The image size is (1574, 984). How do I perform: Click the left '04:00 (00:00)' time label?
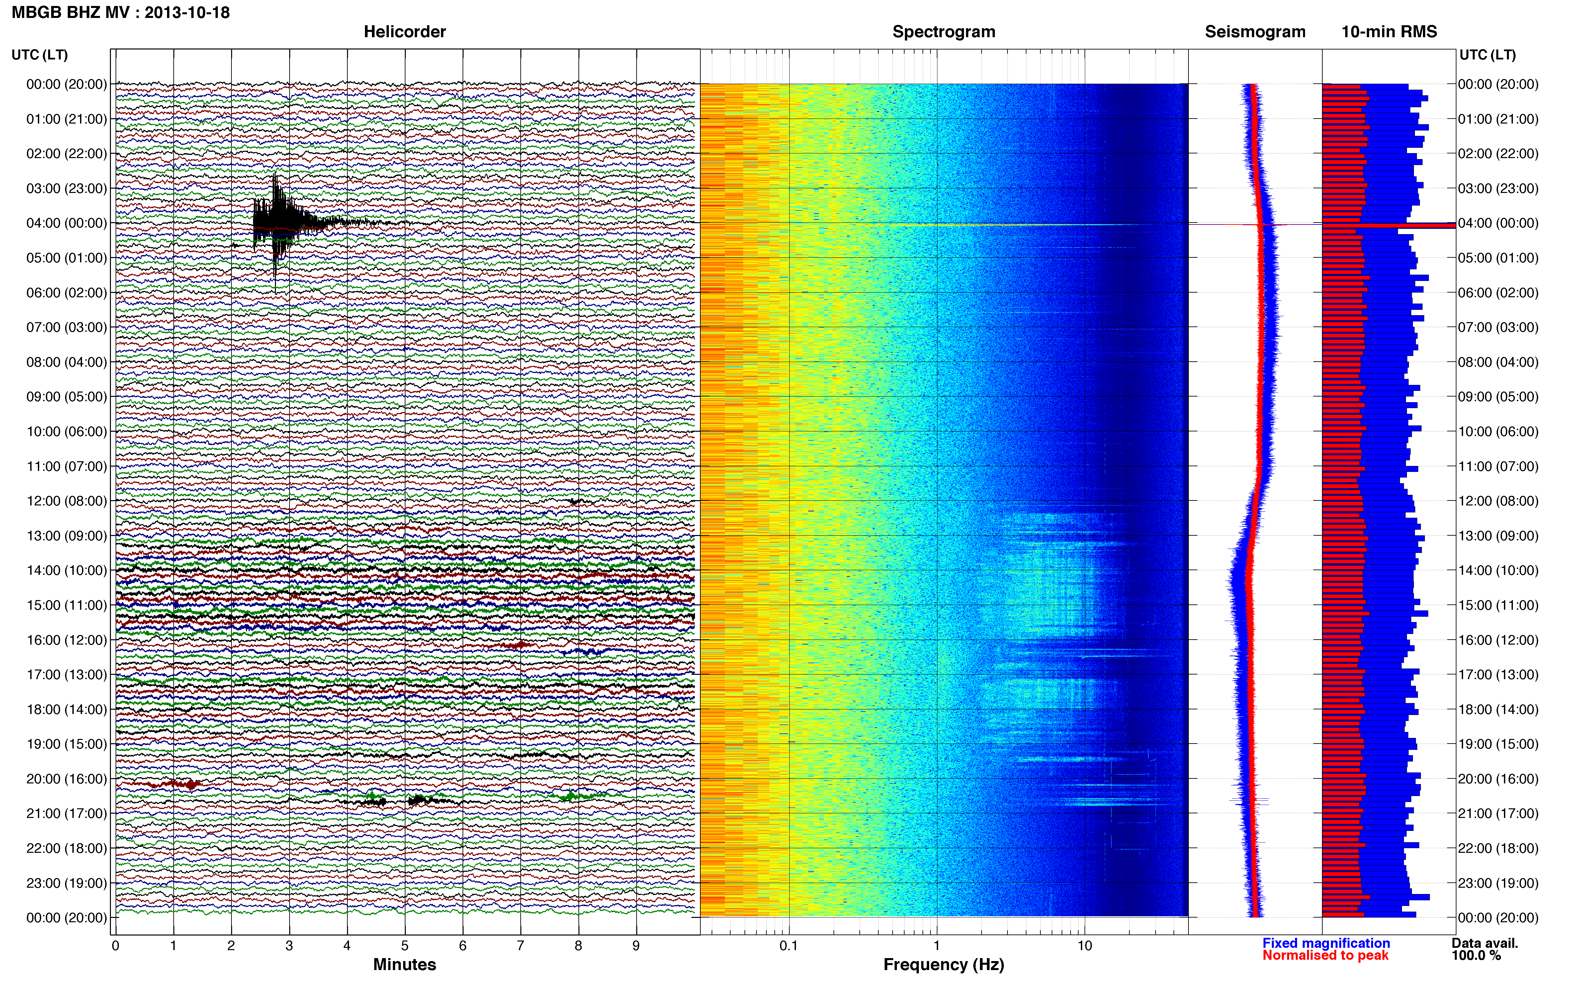[x=66, y=223]
